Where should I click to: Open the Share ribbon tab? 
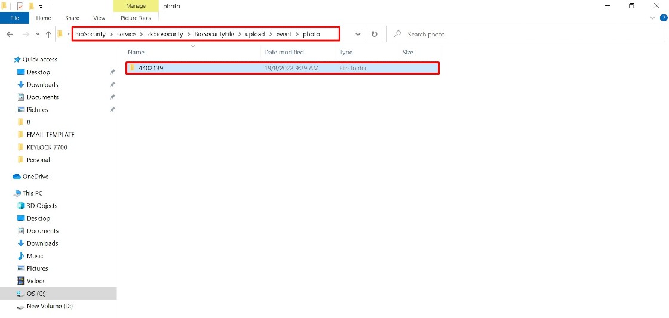tap(72, 18)
